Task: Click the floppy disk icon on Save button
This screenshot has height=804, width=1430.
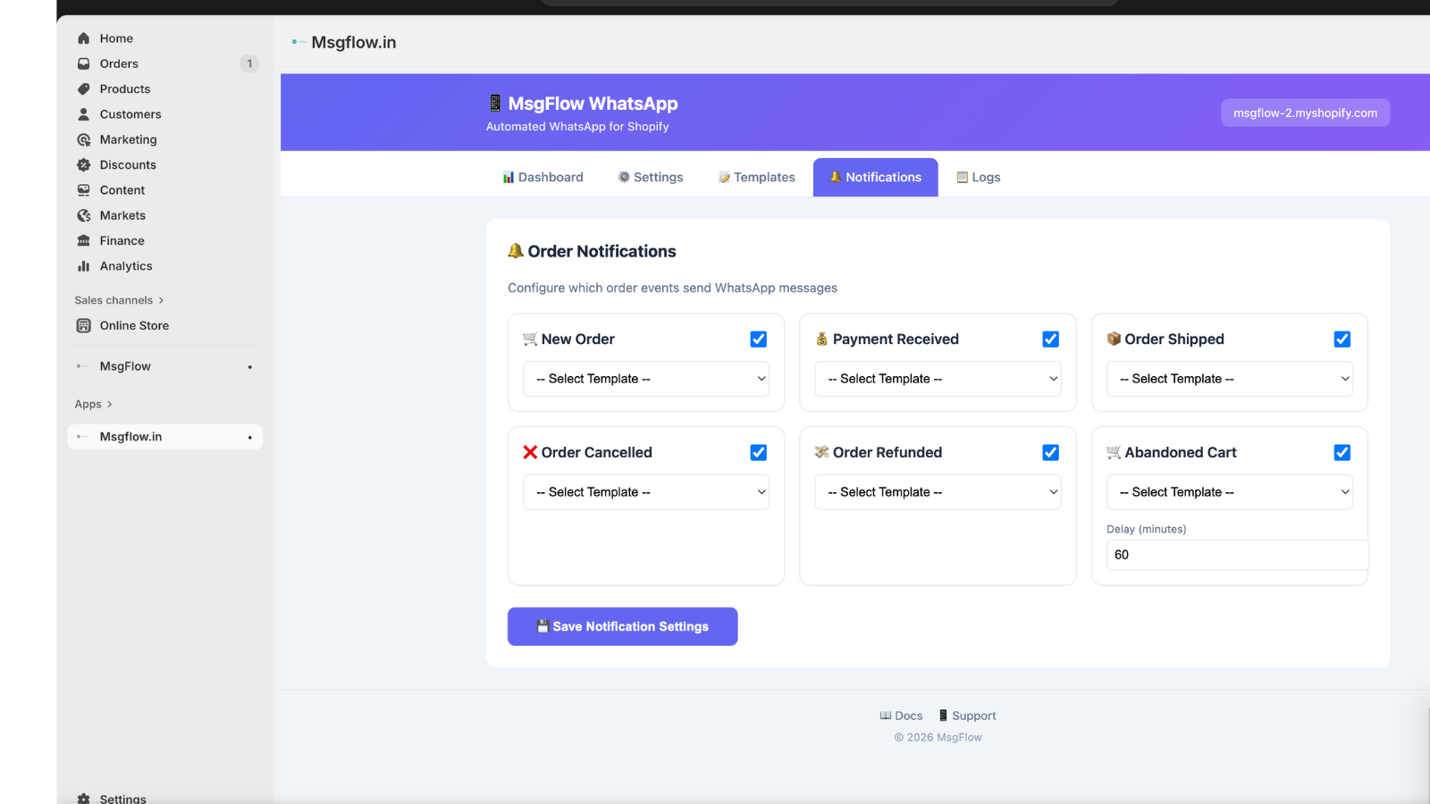Action: click(x=543, y=626)
